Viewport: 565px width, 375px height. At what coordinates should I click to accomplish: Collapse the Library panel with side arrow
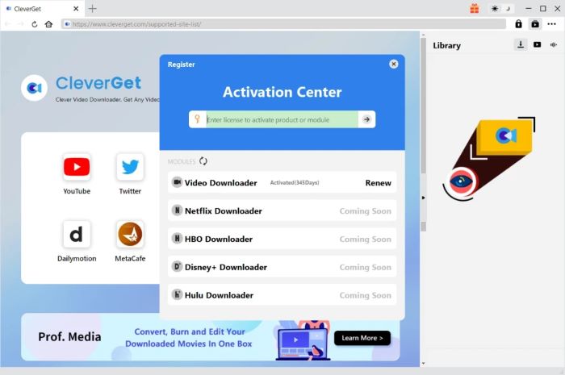pos(424,198)
